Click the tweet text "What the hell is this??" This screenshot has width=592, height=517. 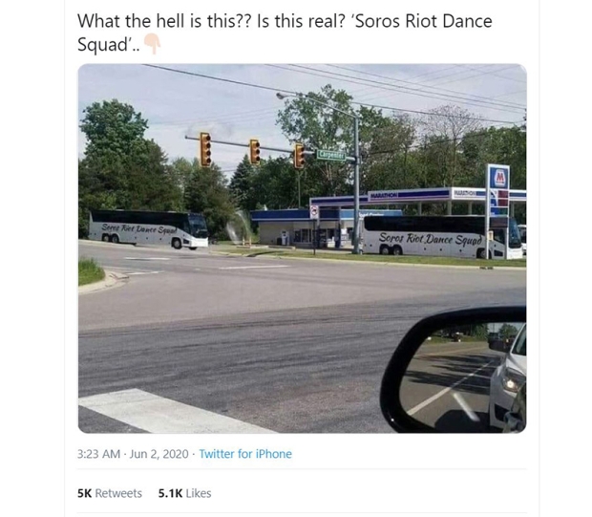pos(164,21)
